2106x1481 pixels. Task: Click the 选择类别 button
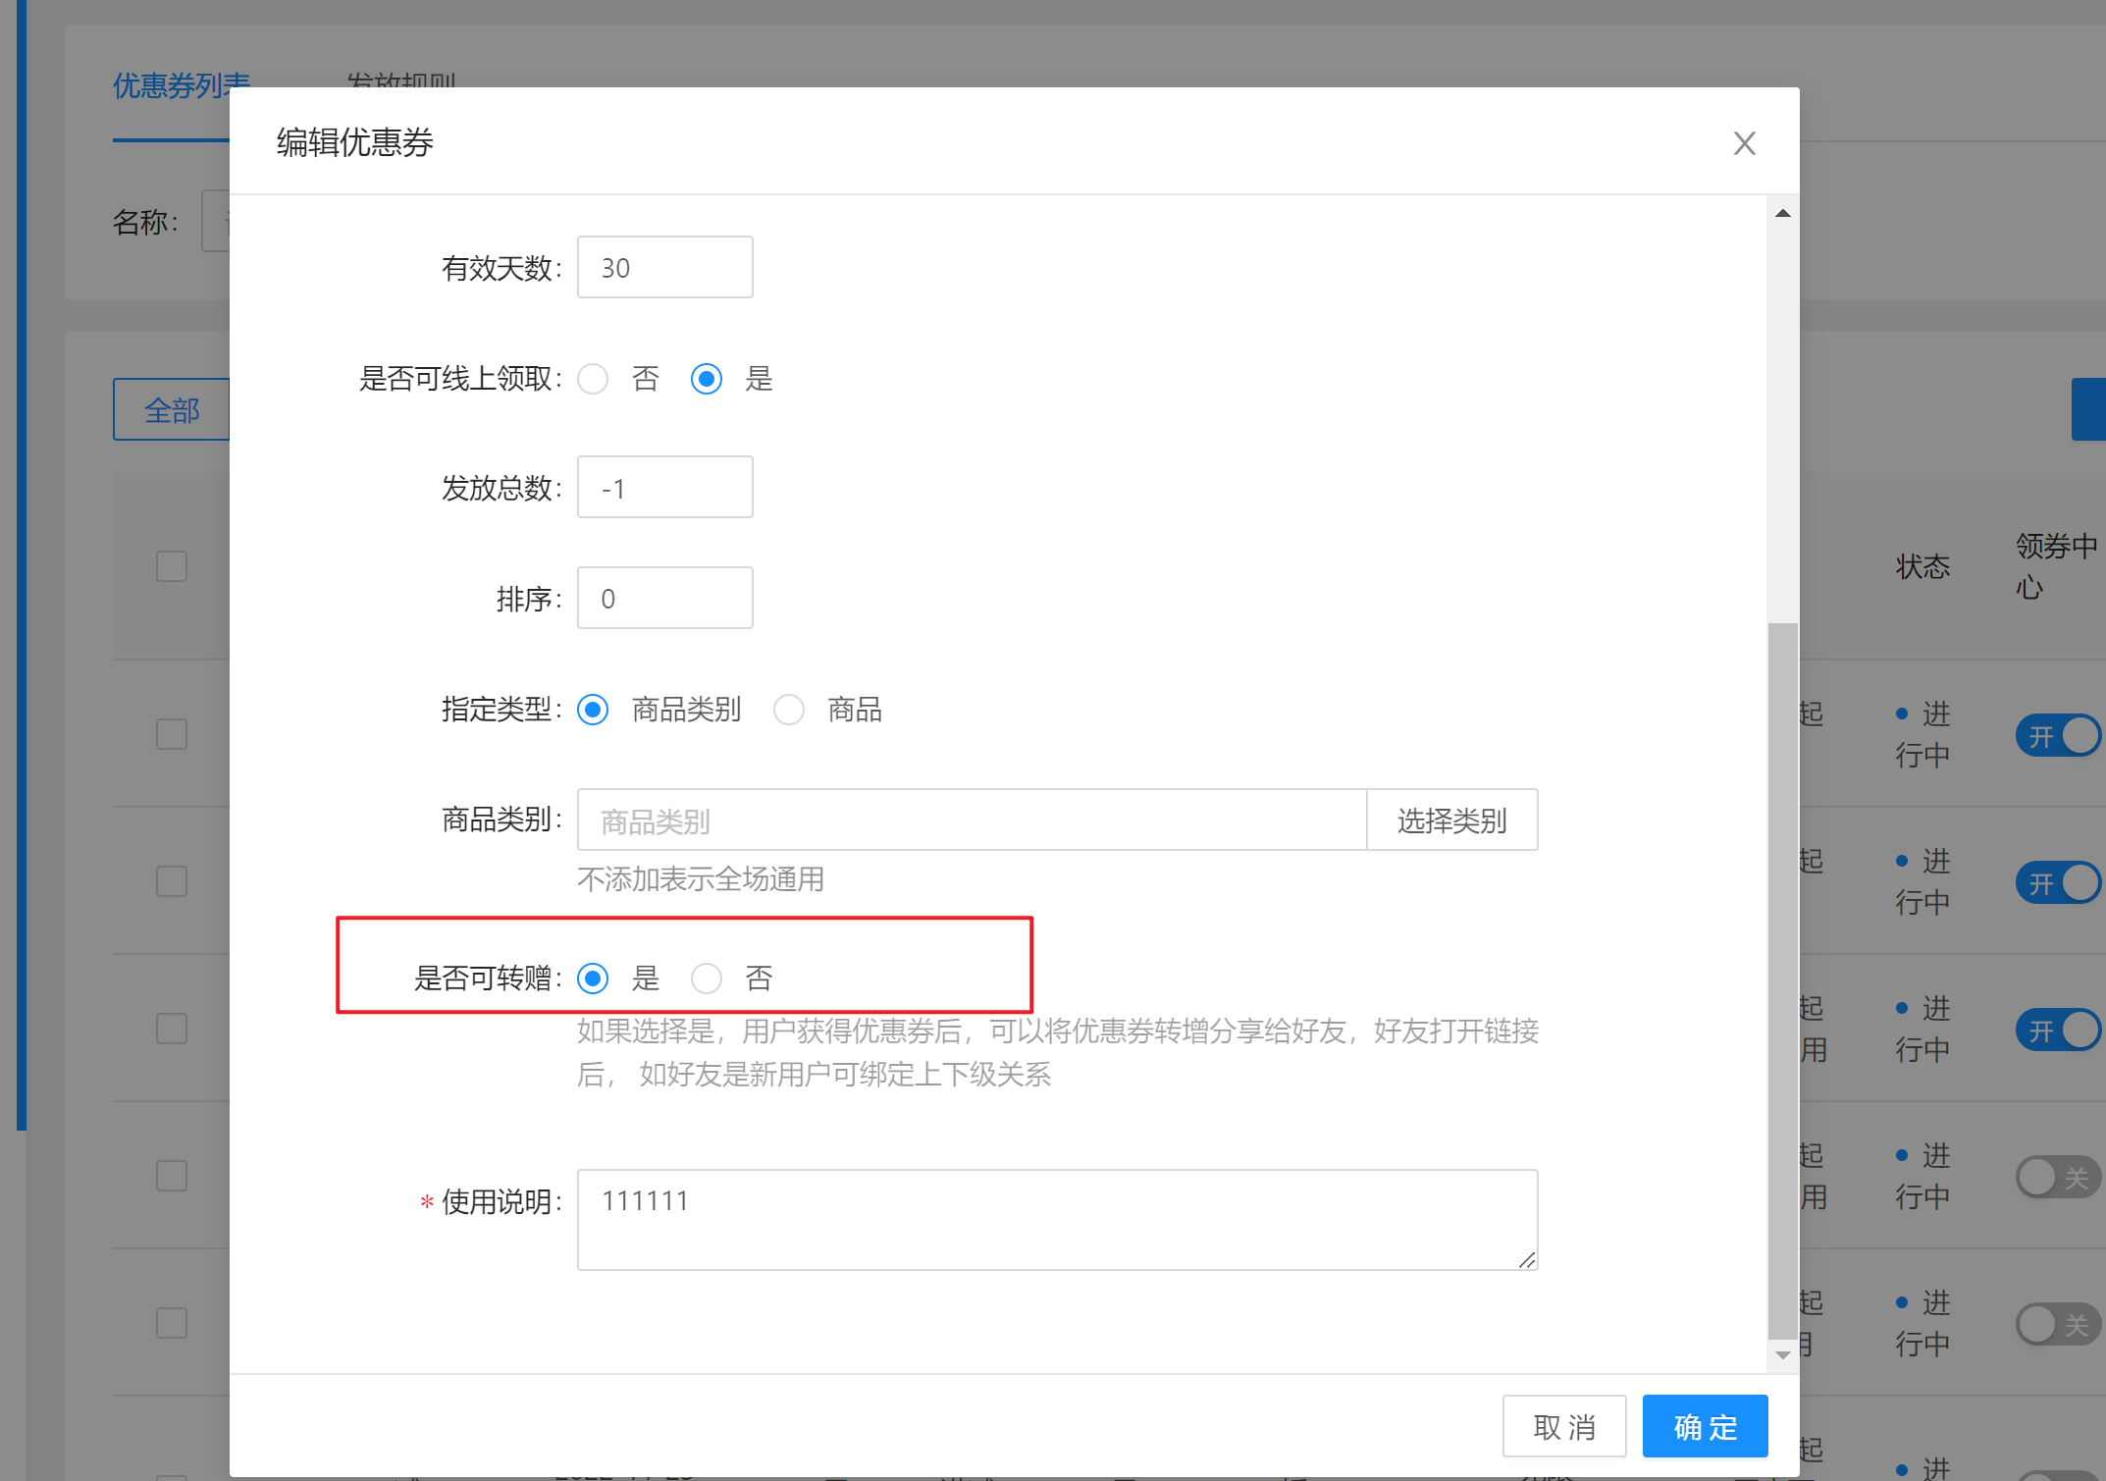(x=1451, y=820)
